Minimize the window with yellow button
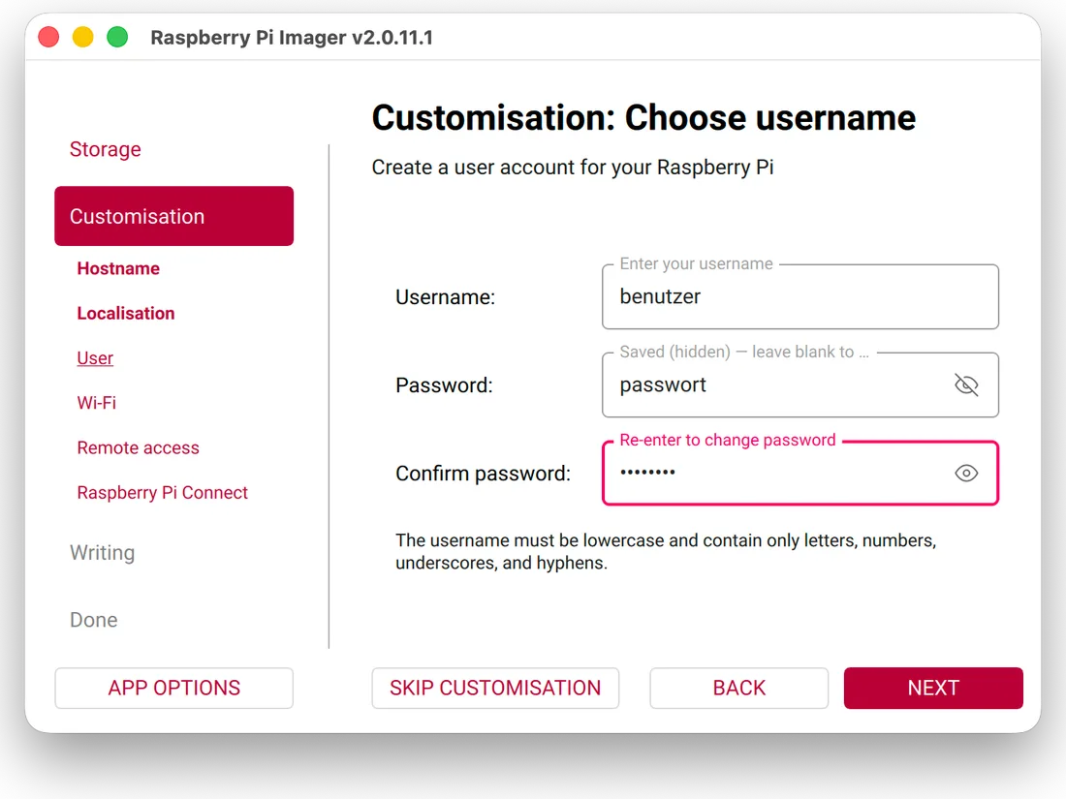Image resolution: width=1066 pixels, height=799 pixels. click(83, 37)
